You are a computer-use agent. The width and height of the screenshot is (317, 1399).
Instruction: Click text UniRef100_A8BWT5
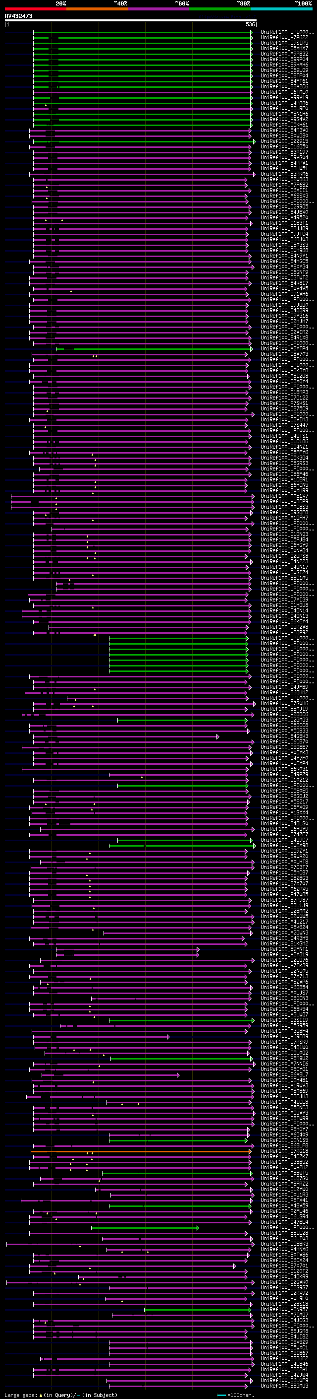(284, 1173)
